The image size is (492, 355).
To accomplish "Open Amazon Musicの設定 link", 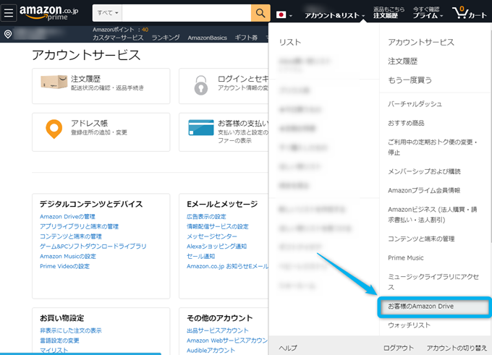I will point(68,256).
